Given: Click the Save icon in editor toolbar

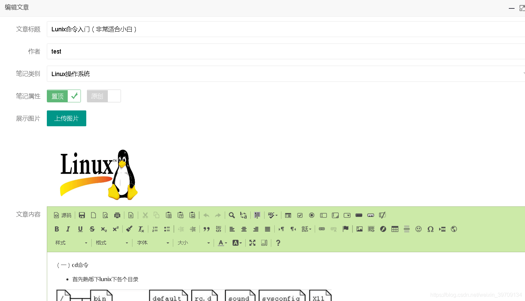Looking at the screenshot, I should click(82, 215).
